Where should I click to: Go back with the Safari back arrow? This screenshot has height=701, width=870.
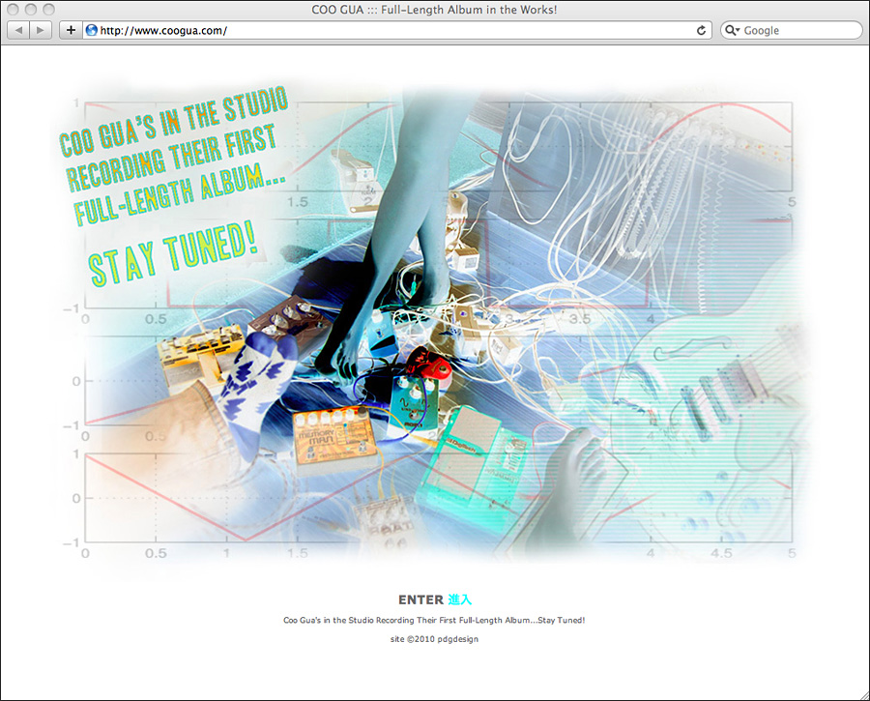19,30
